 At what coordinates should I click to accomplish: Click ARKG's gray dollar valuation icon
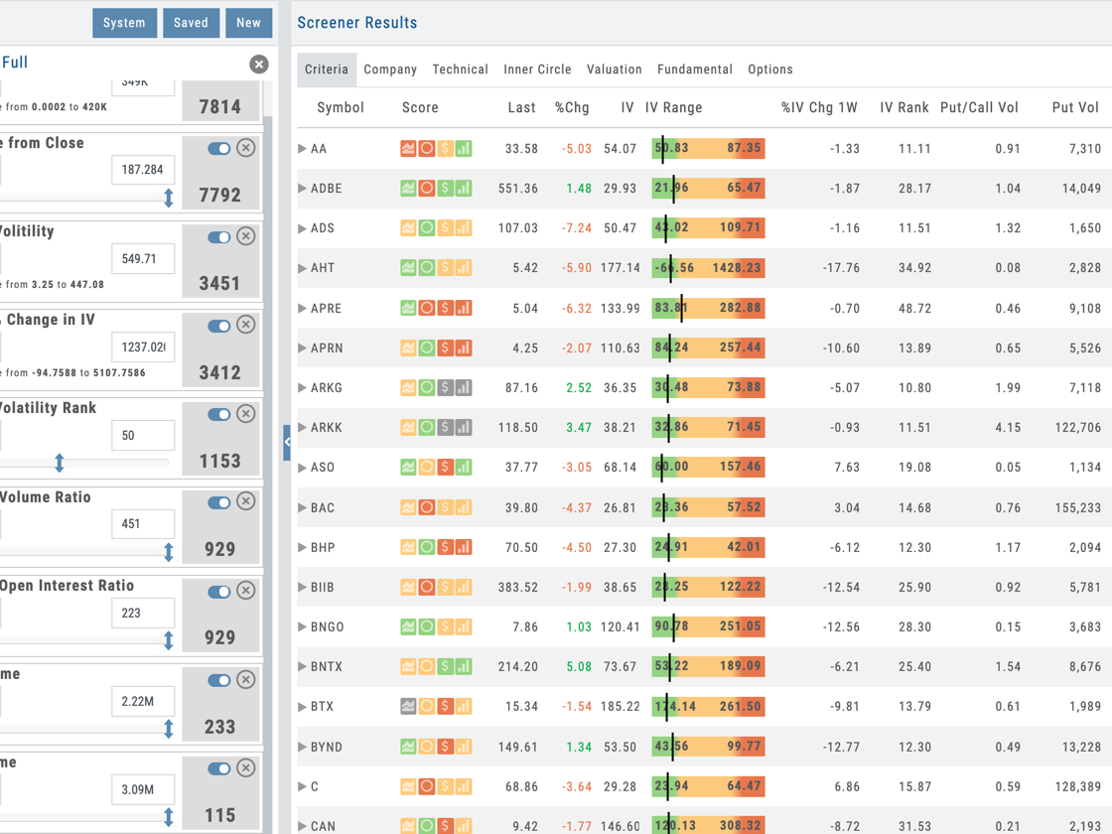coord(446,388)
